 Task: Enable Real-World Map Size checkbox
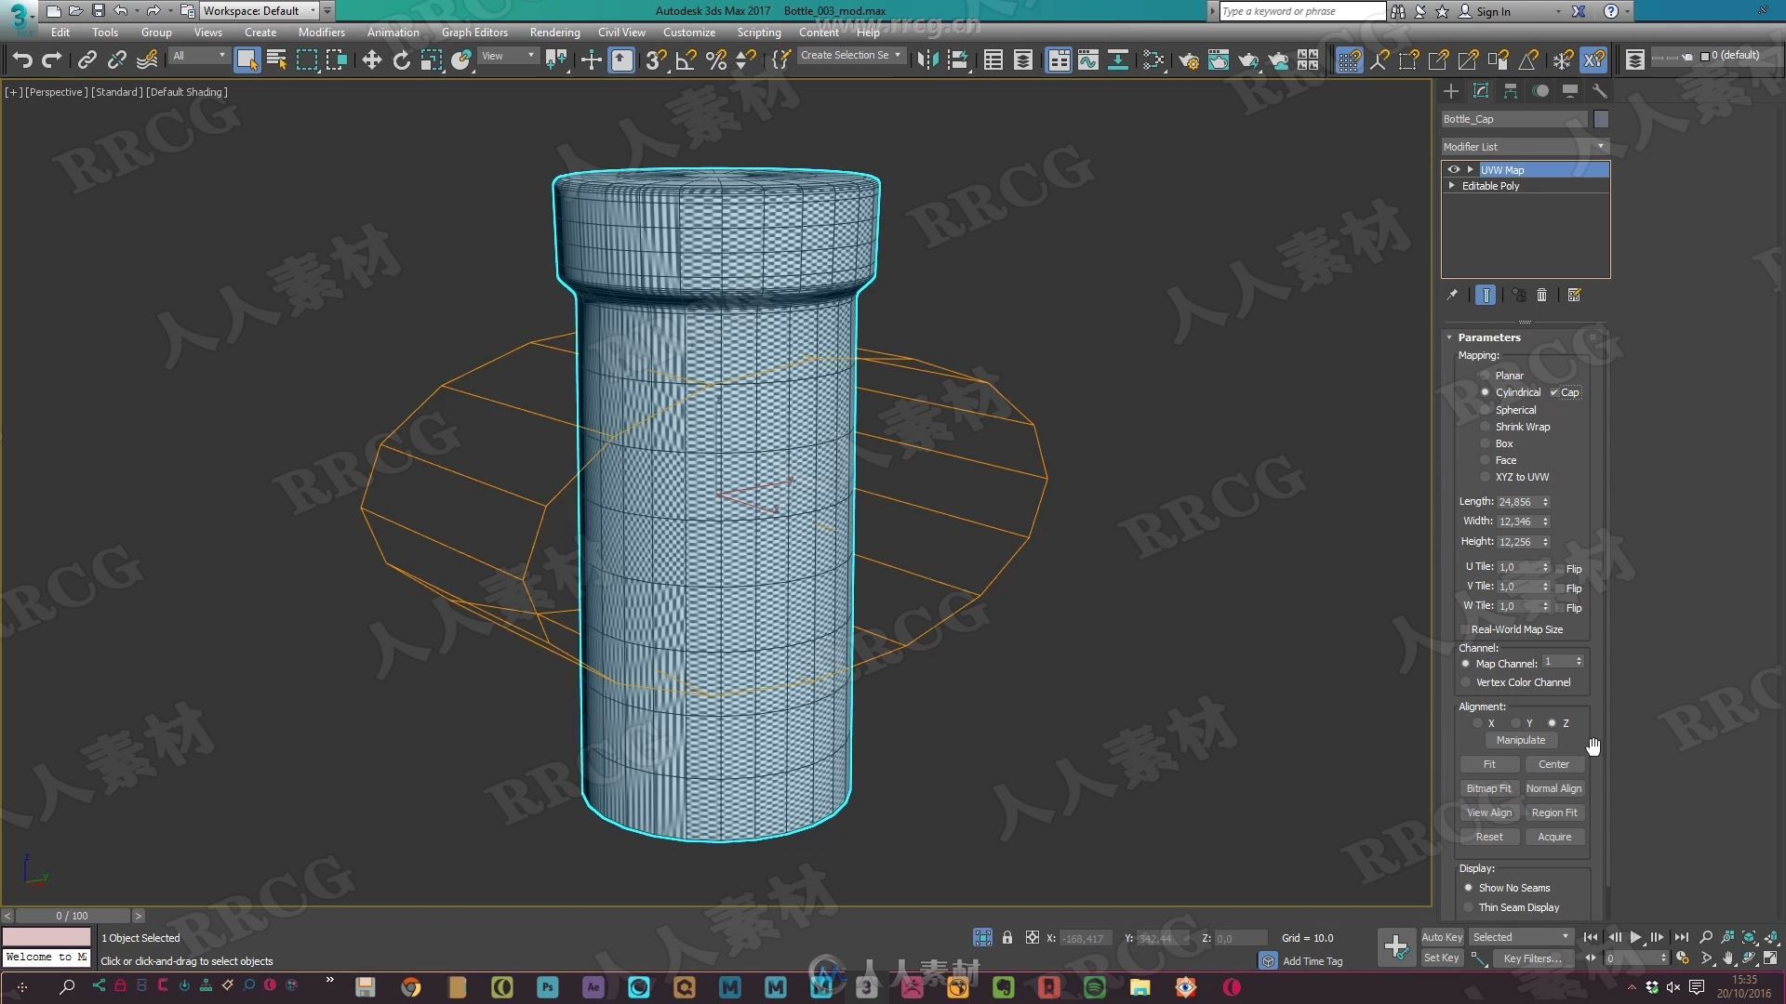coord(1465,629)
